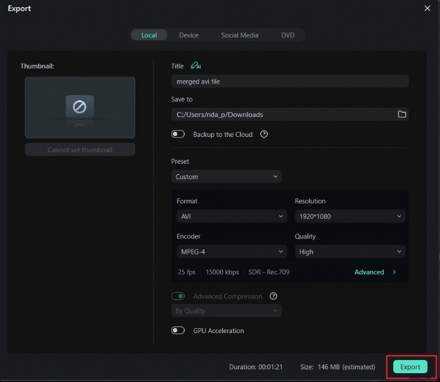Open the DVD export tab
The height and width of the screenshot is (382, 440).
[x=288, y=35]
